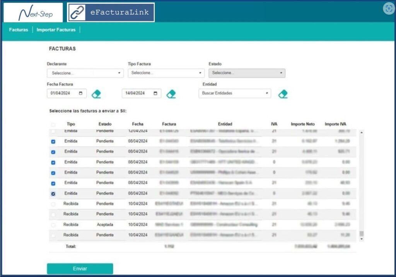Click the invoice table scrollbar down arrow

(x=362, y=239)
